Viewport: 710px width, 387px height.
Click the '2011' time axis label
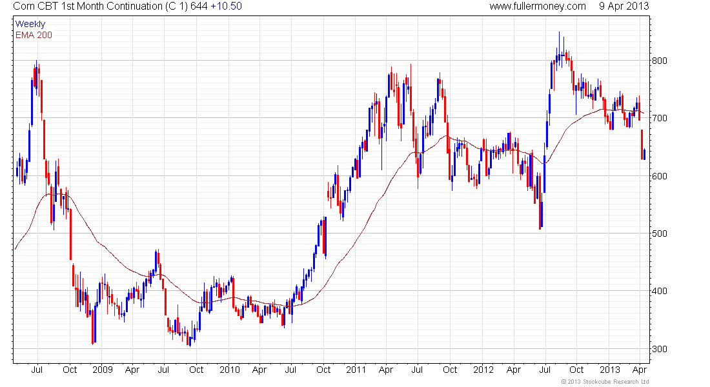coord(356,370)
